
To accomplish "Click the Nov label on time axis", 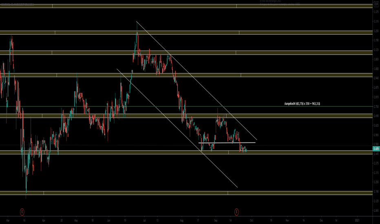I will pos(287,221).
